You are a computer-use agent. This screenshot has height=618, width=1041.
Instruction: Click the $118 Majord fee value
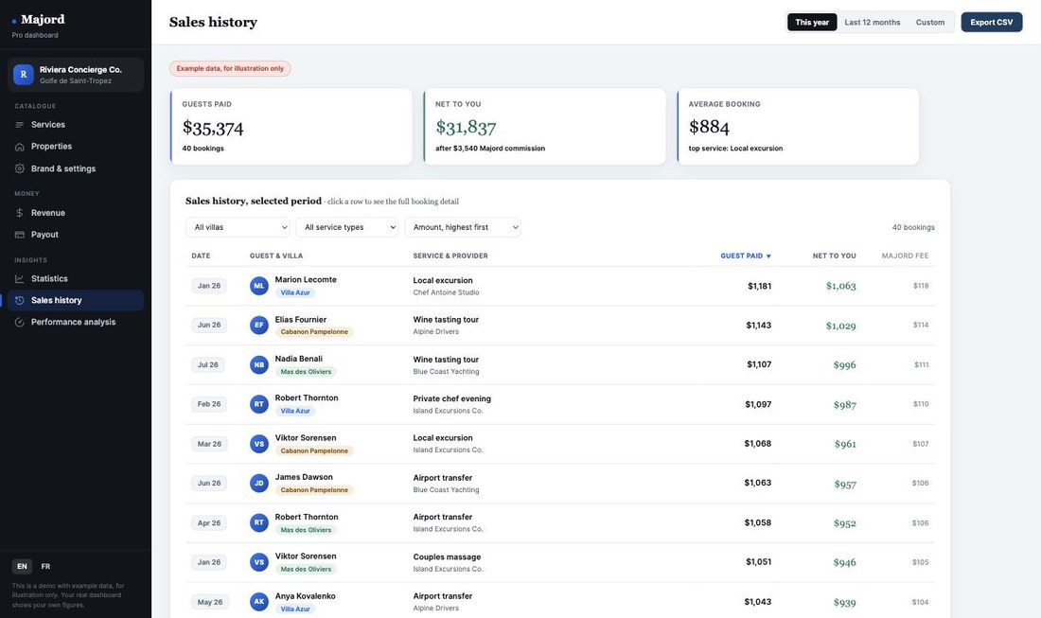pyautogui.click(x=921, y=286)
